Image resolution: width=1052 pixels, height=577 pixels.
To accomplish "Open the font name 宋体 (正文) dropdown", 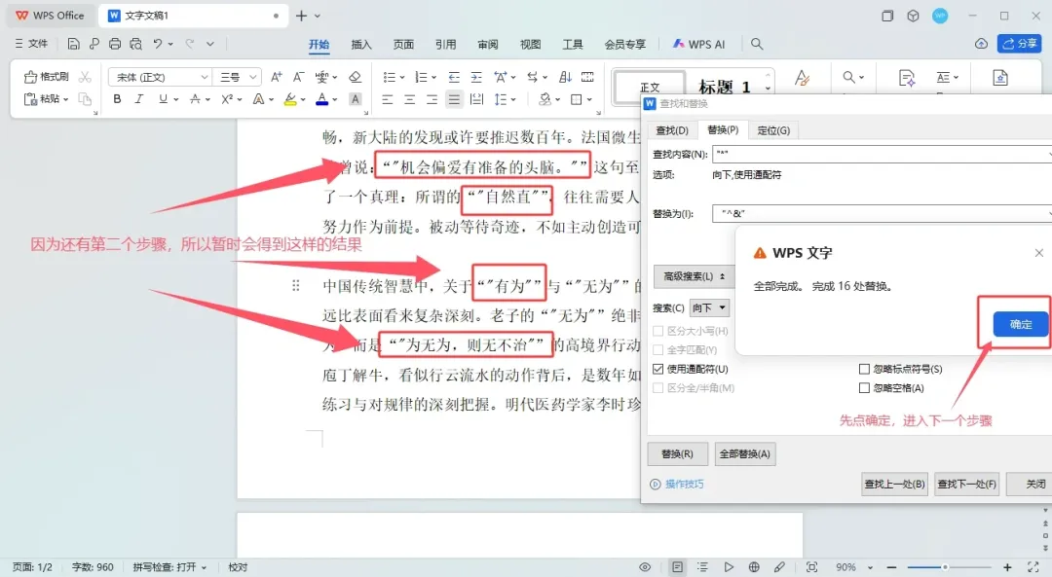I will point(204,77).
